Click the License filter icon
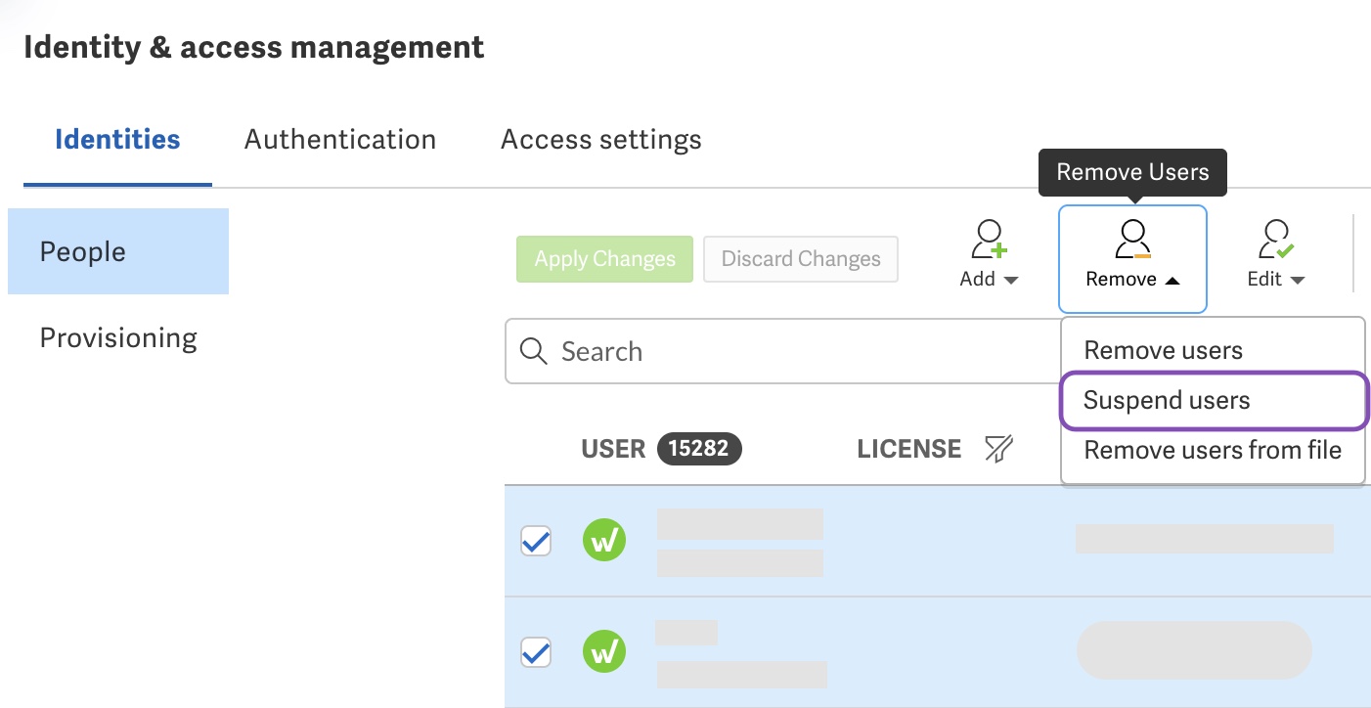Viewport: 1371px width, 708px height. point(997,450)
